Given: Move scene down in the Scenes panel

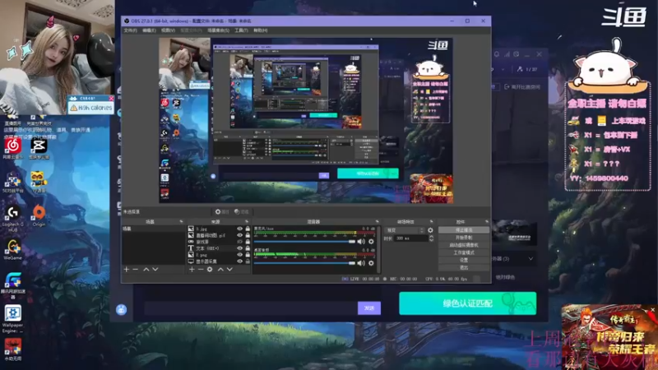Looking at the screenshot, I should 155,270.
